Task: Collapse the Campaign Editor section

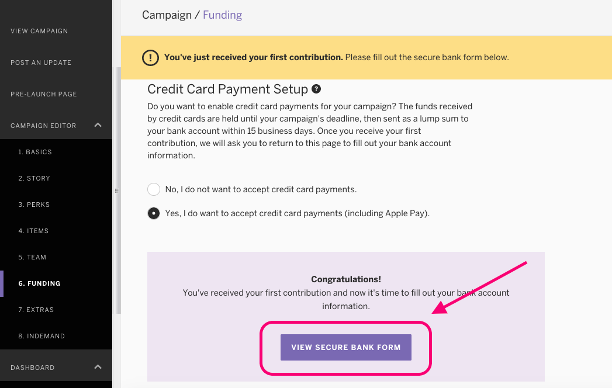Action: coord(98,125)
